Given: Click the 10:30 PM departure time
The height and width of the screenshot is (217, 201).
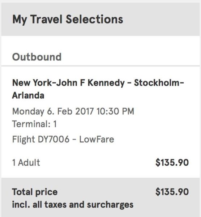Looking at the screenshot, I should pyautogui.click(x=115, y=111).
